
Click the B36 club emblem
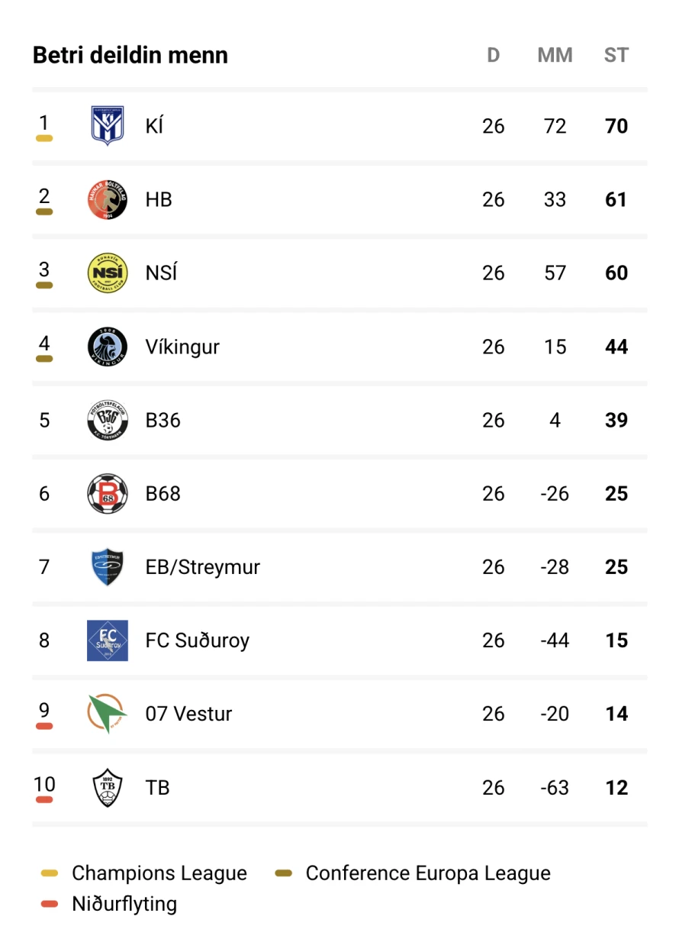pos(108,420)
